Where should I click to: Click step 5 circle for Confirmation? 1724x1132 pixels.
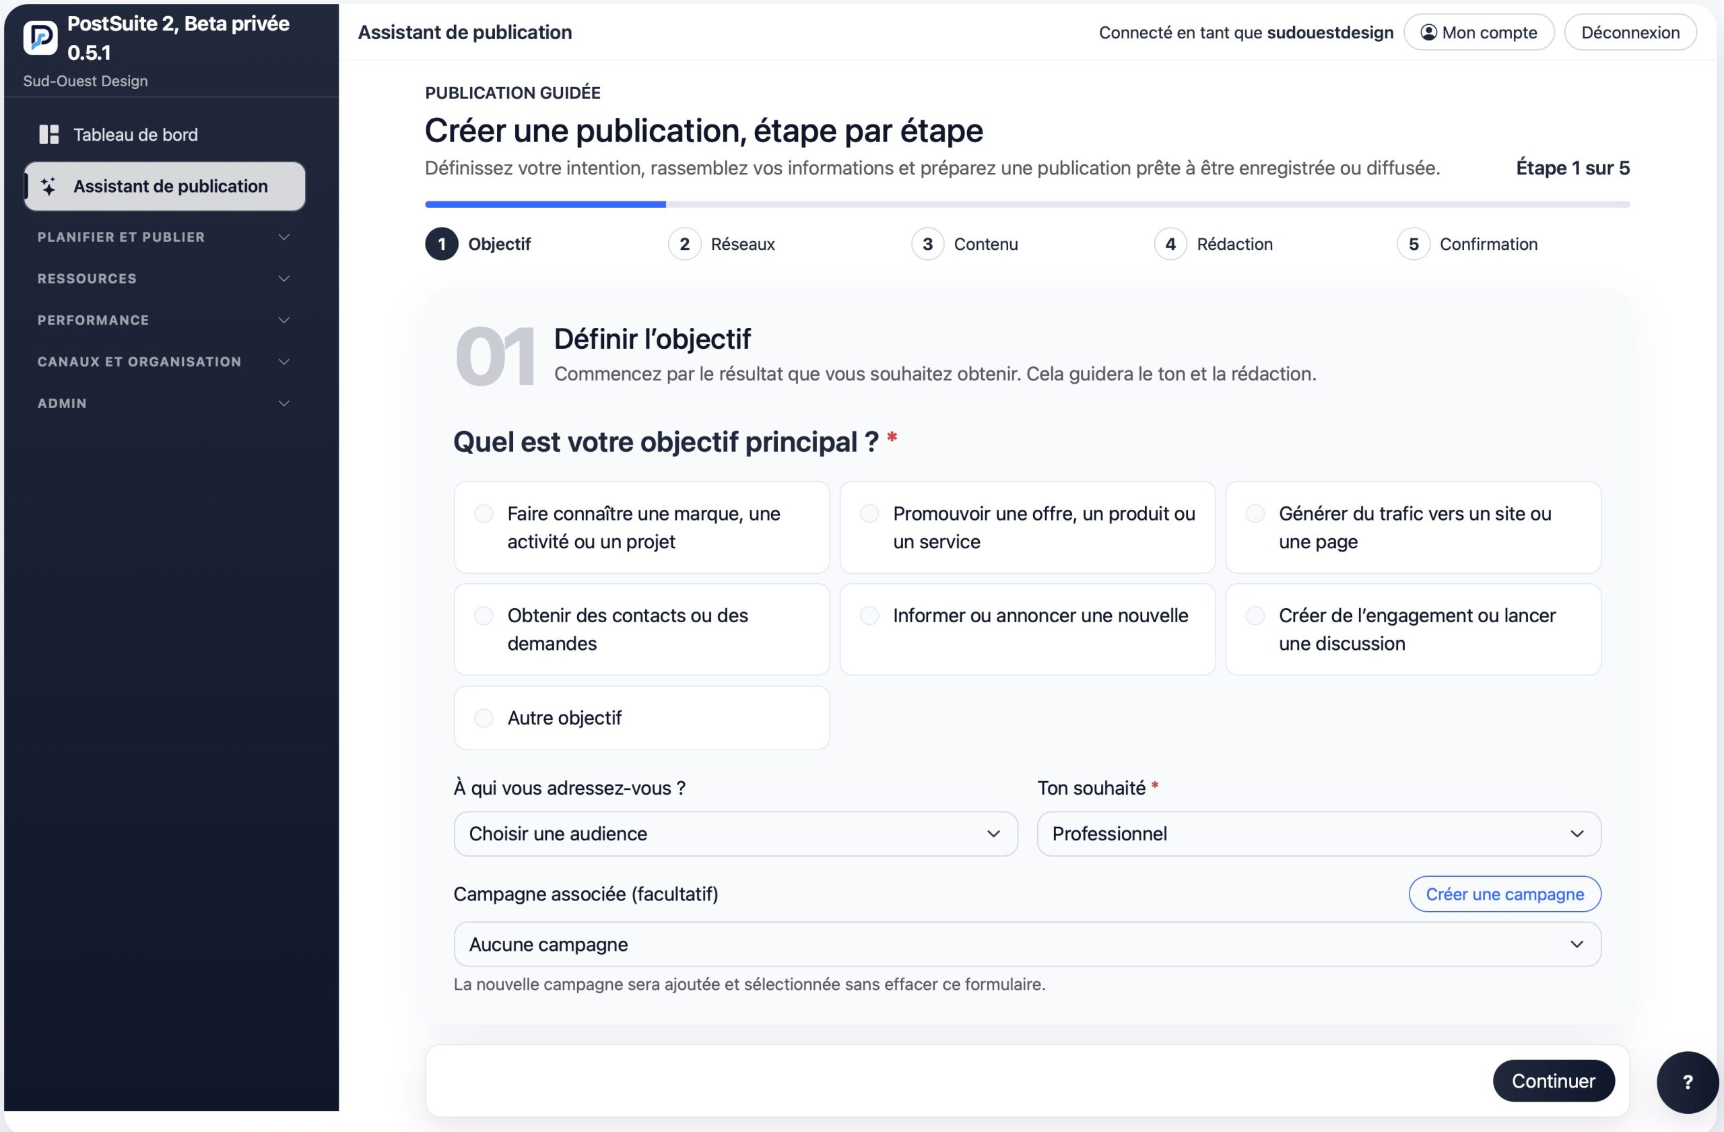click(1414, 244)
